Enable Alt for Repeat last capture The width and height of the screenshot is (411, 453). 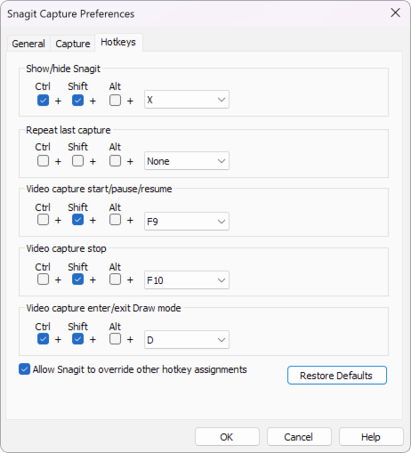115,161
